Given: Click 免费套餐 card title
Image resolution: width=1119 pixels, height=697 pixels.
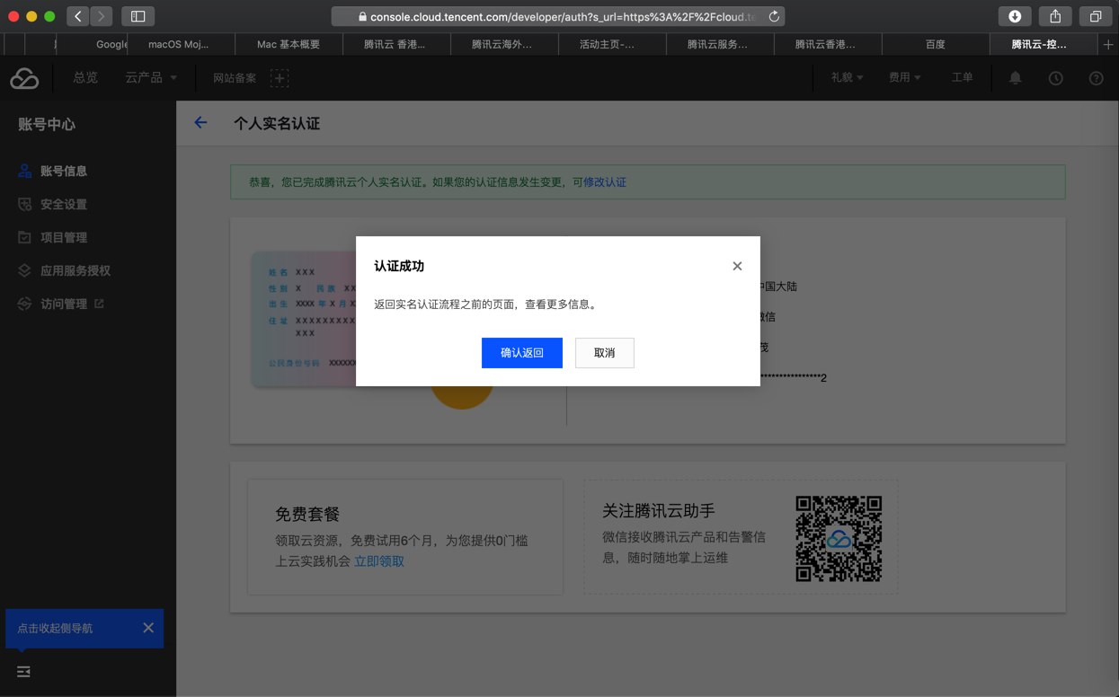Looking at the screenshot, I should (307, 515).
